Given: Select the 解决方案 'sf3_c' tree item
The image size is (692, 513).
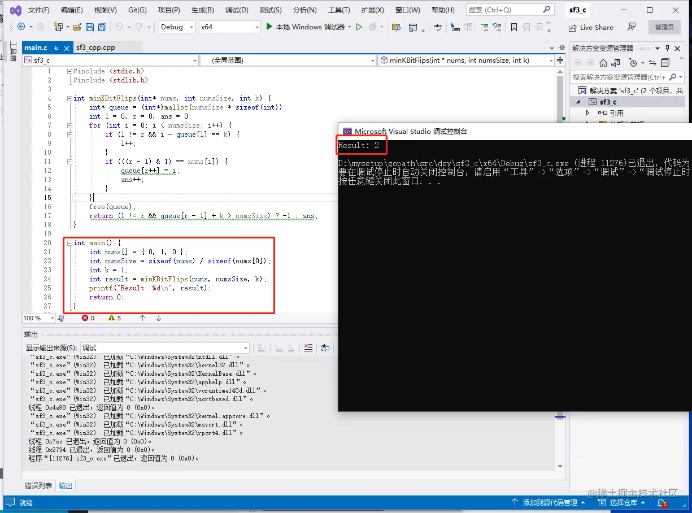Looking at the screenshot, I should (632, 90).
